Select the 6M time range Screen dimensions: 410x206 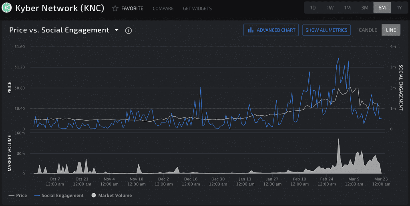[x=382, y=8]
